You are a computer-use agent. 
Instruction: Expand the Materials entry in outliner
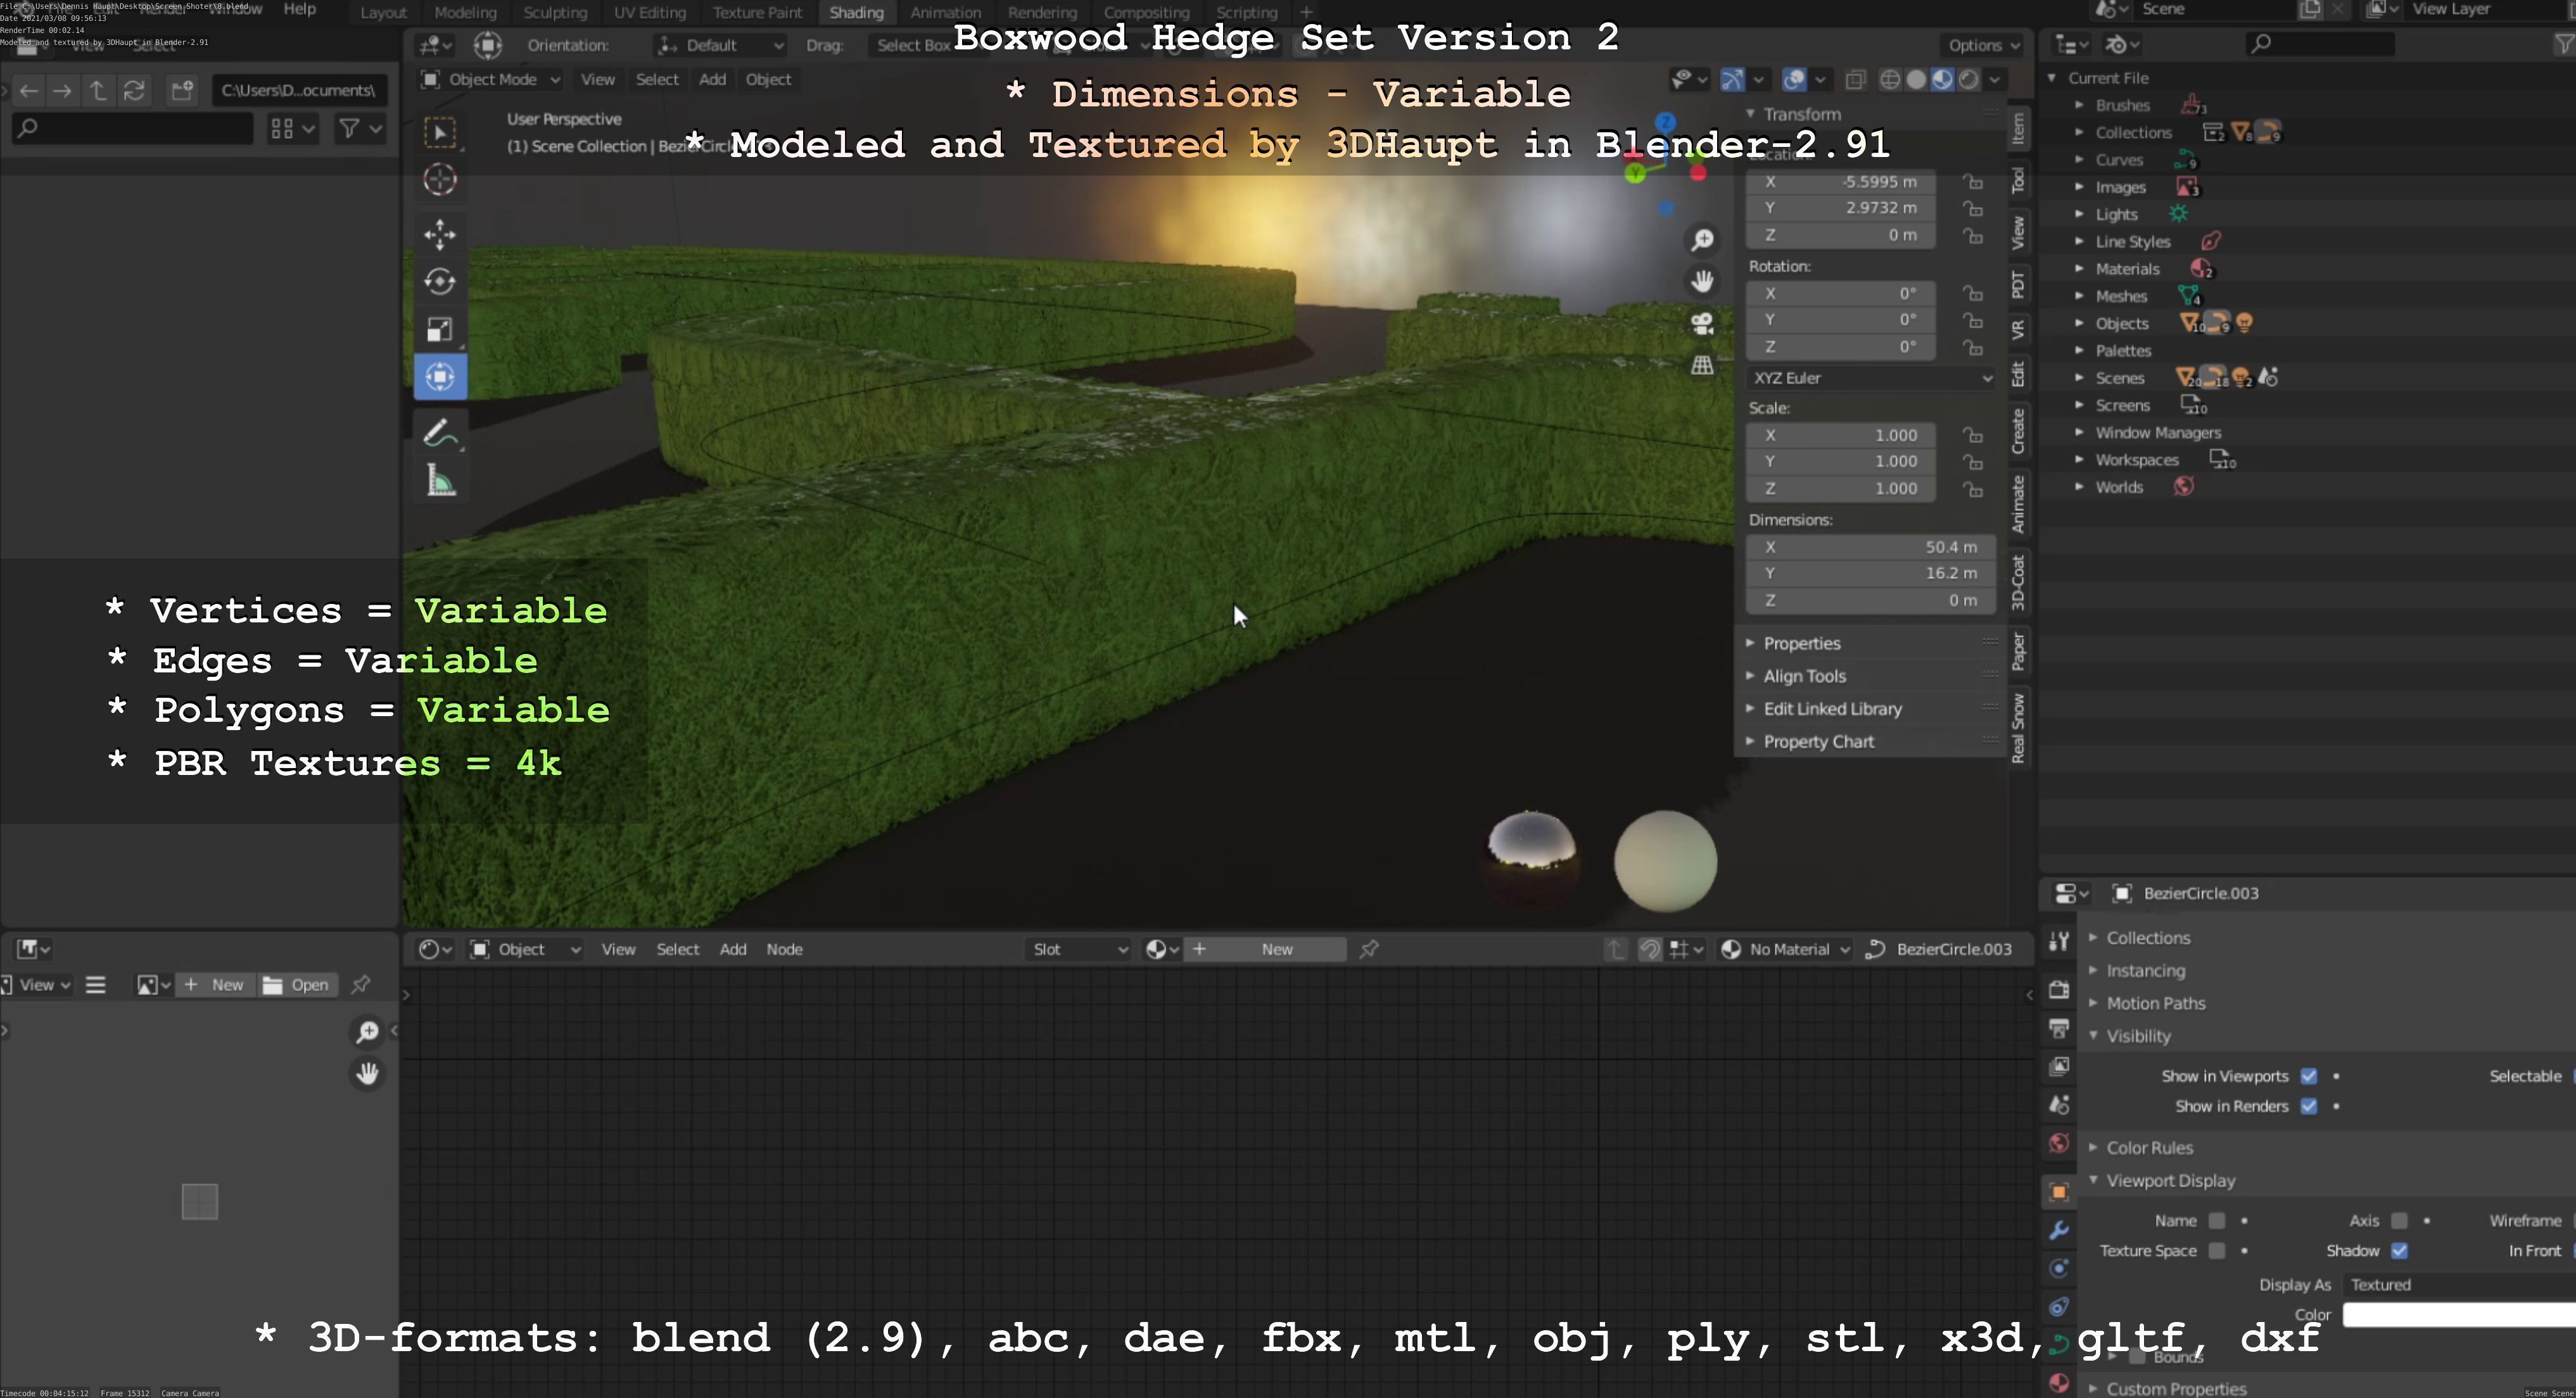tap(2079, 269)
